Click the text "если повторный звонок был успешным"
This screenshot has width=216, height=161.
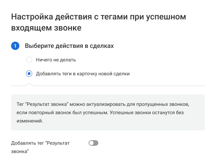57,113
